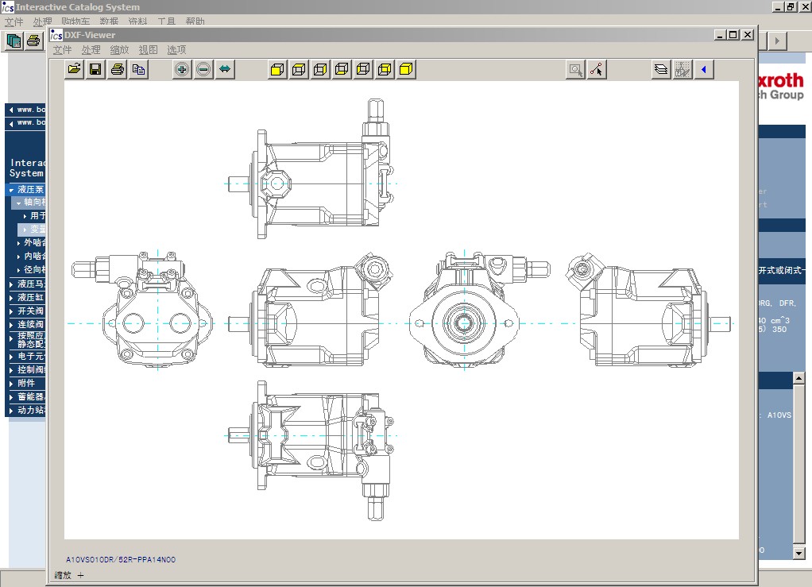812x587 pixels.
Task: Expand the 径向 tree node
Action: [19, 270]
